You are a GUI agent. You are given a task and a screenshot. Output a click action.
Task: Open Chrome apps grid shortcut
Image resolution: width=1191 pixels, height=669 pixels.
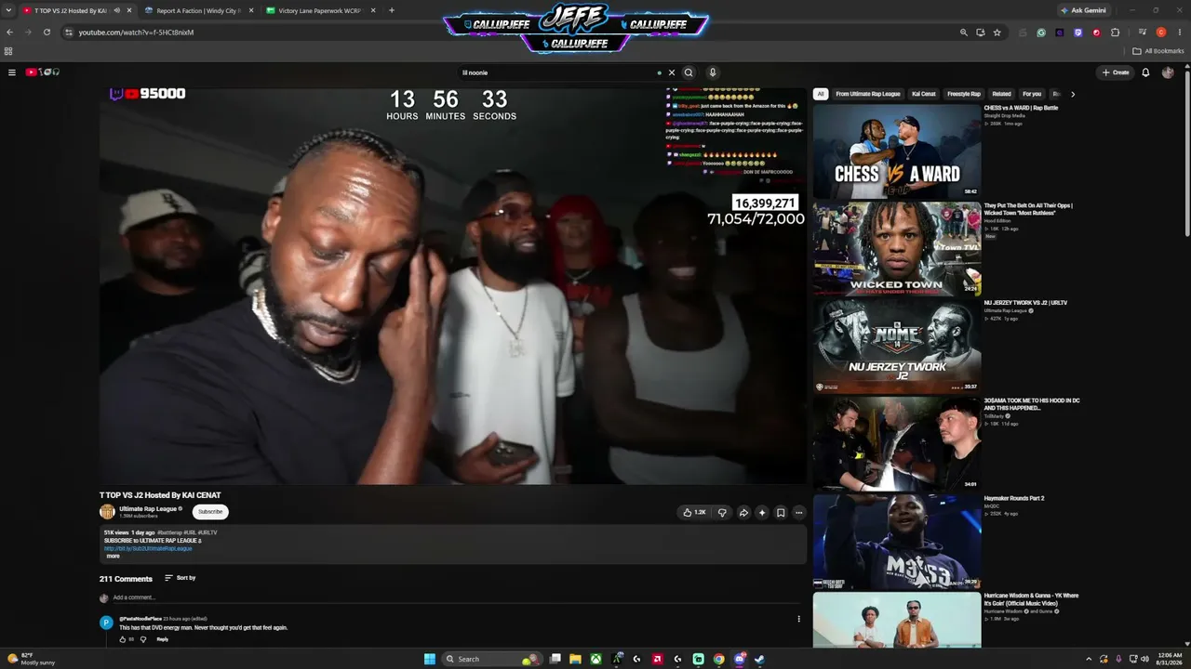coord(8,51)
